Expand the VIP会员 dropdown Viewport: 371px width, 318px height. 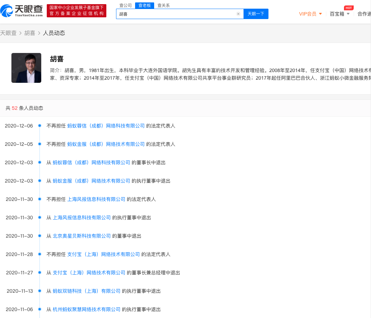tap(310, 14)
